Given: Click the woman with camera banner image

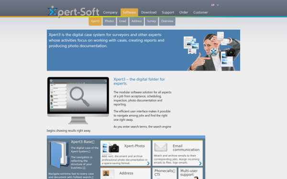Looking at the screenshot, I should point(212,51).
